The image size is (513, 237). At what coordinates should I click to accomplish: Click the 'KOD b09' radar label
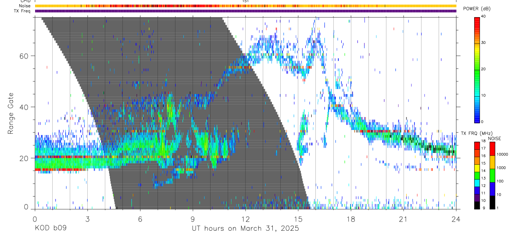pyautogui.click(x=51, y=229)
